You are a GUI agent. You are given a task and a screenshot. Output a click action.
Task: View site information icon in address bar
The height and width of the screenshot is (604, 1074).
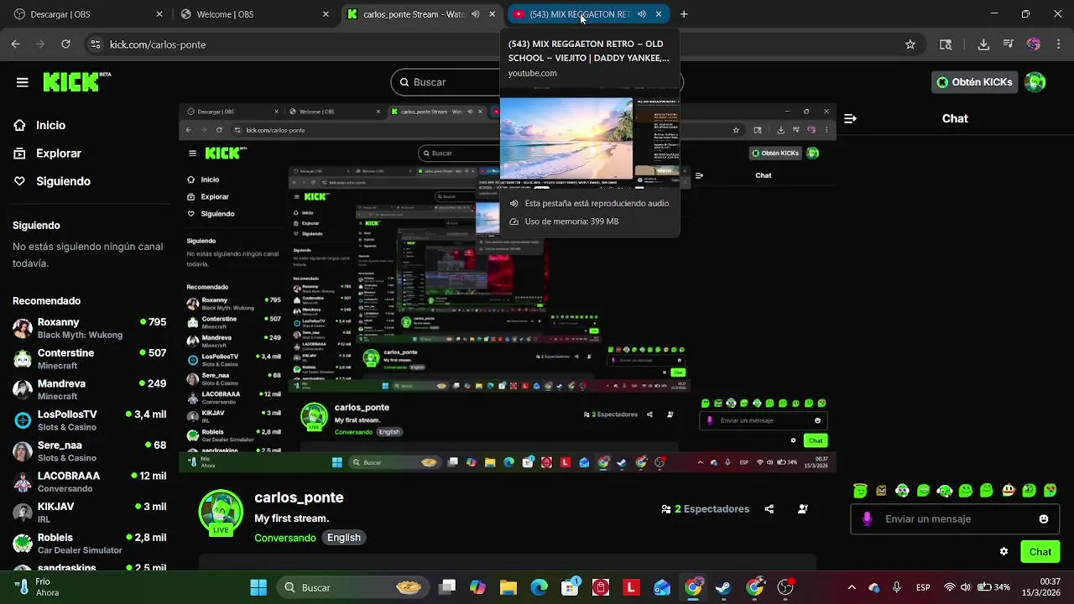(x=96, y=44)
